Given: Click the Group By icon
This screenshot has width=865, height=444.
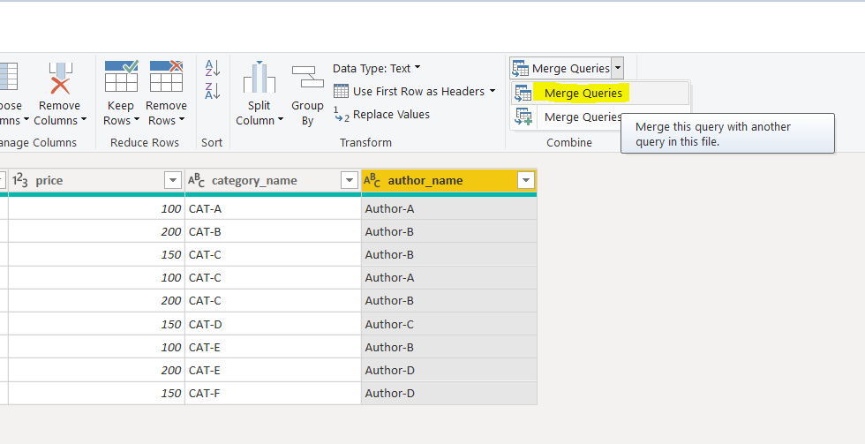Looking at the screenshot, I should 307,78.
